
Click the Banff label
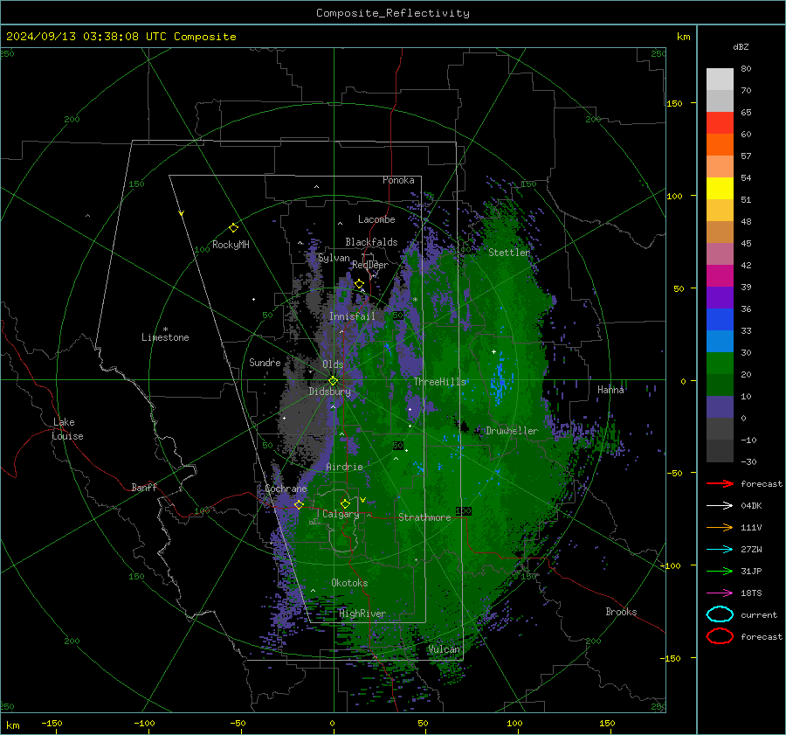pyautogui.click(x=144, y=487)
